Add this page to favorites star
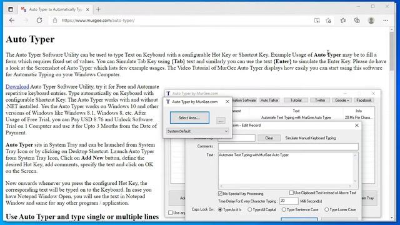 coord(329,21)
